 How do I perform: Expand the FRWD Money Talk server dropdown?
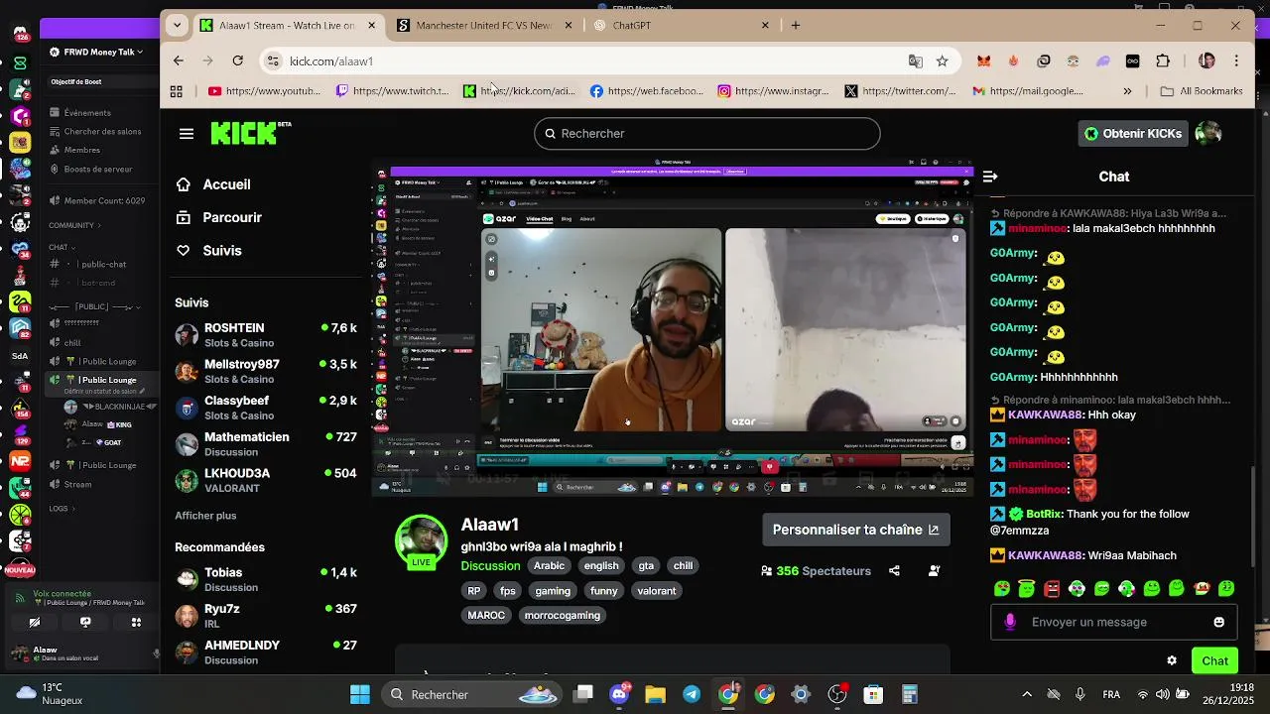pos(96,52)
